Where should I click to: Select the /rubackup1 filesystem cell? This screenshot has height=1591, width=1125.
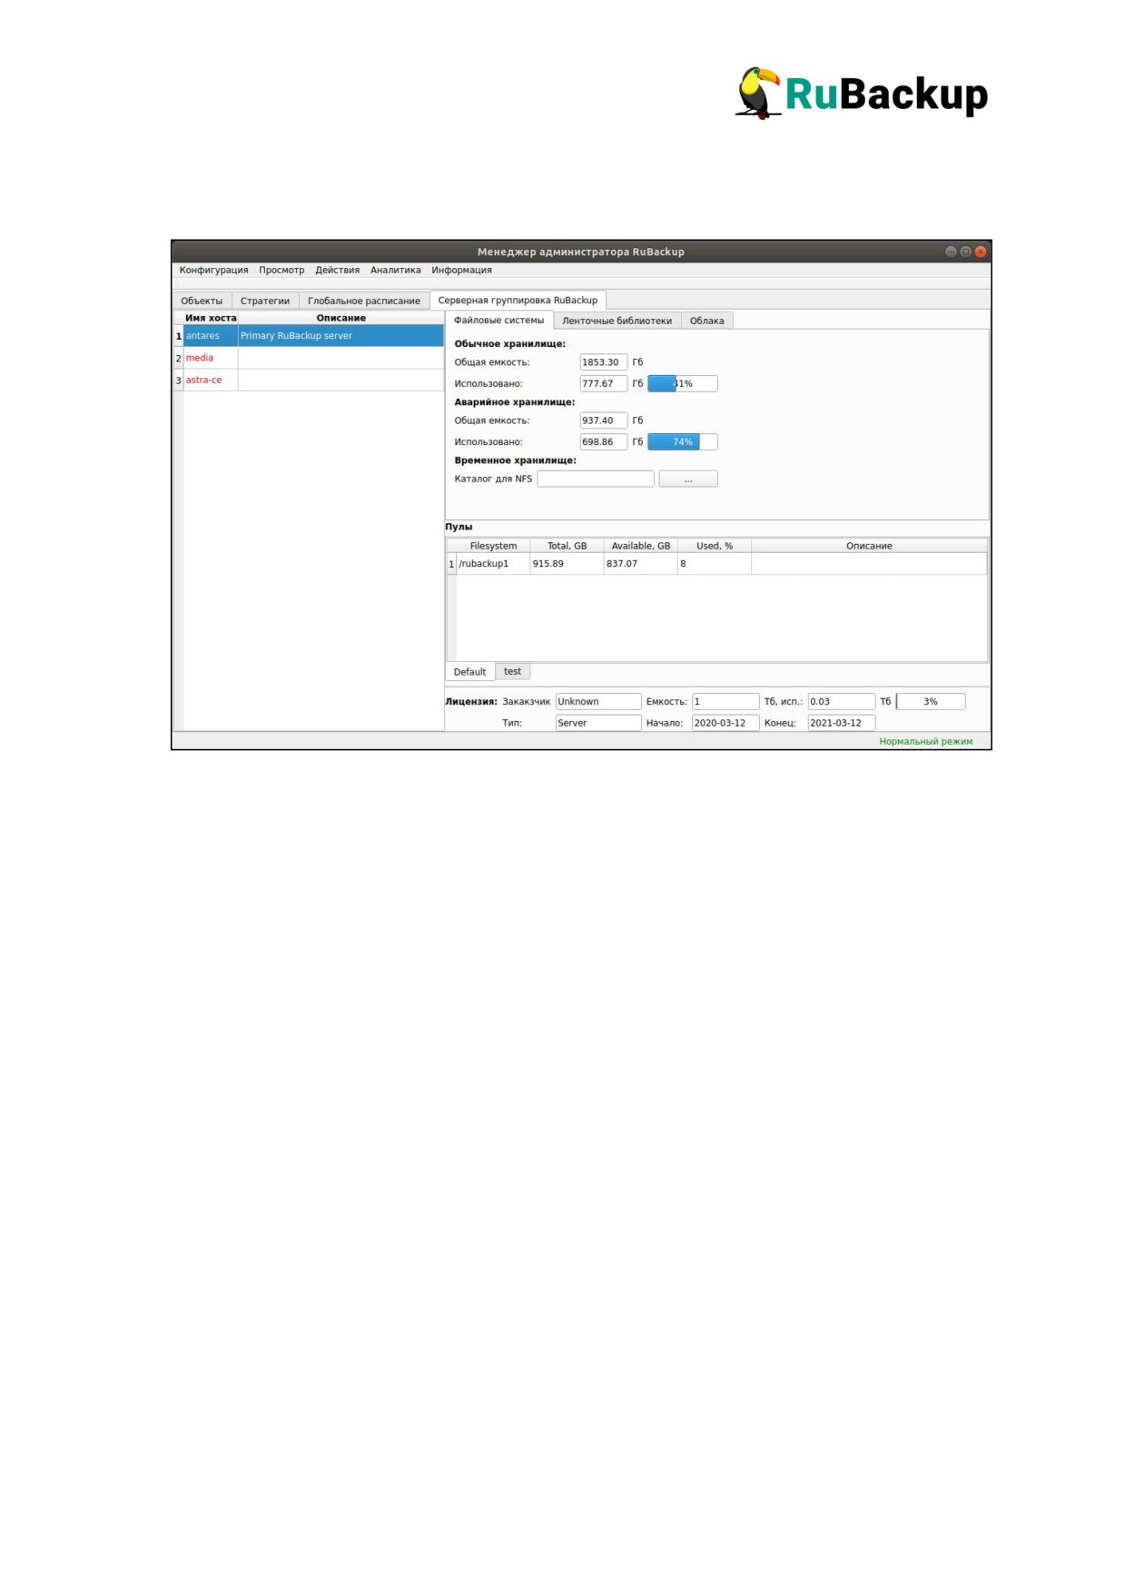pos(493,564)
